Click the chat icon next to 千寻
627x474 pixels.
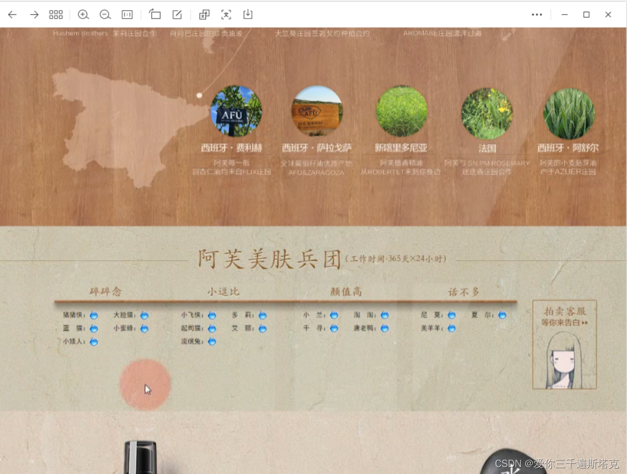[334, 329]
